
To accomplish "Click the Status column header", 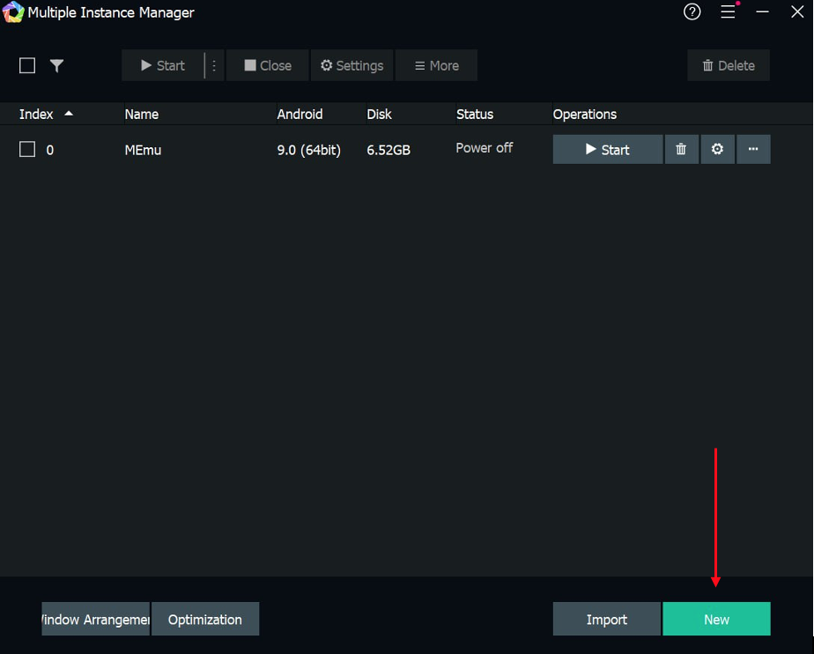I will pyautogui.click(x=474, y=114).
